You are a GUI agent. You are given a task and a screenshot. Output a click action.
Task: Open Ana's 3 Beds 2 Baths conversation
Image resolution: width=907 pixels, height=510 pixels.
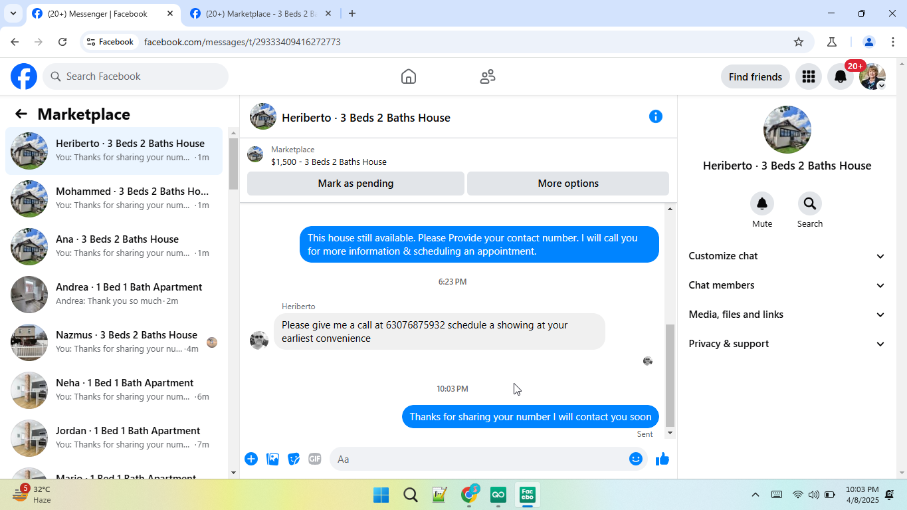pyautogui.click(x=114, y=247)
